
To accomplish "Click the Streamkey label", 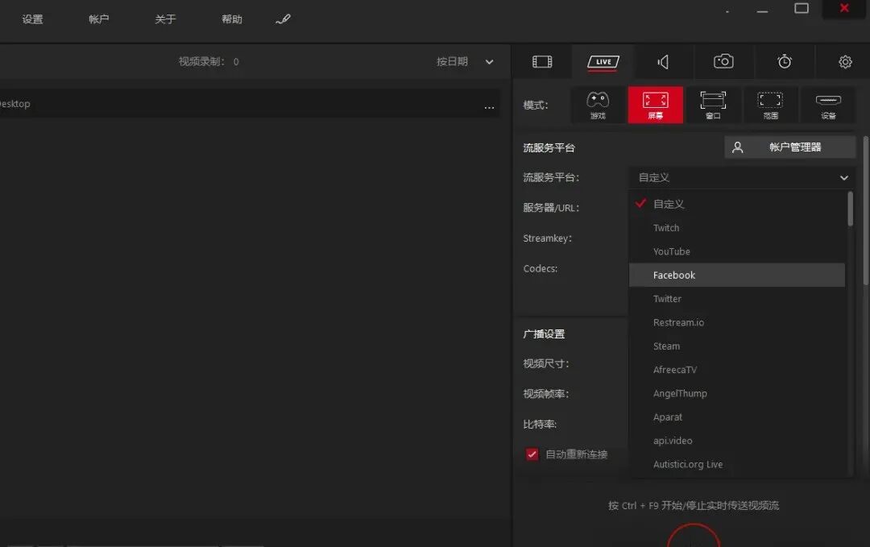I will point(547,238).
